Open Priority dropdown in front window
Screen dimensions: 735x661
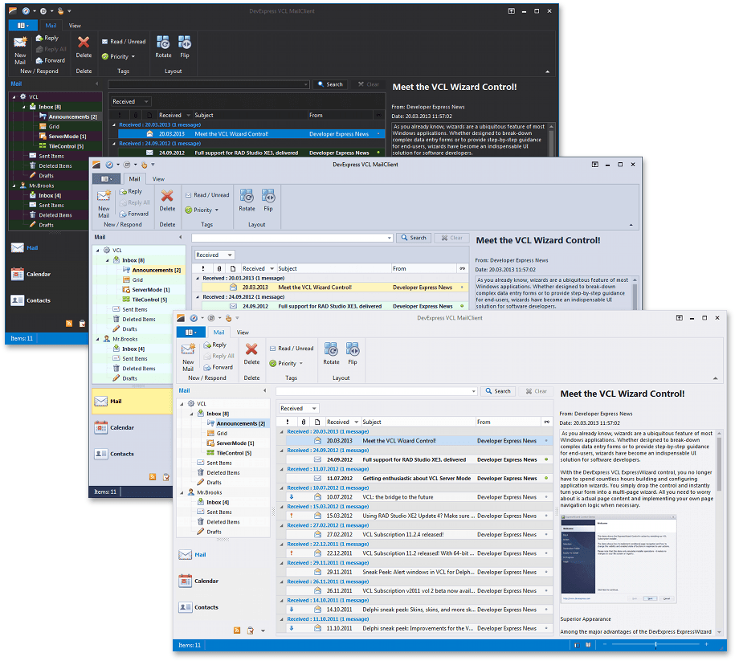click(286, 363)
